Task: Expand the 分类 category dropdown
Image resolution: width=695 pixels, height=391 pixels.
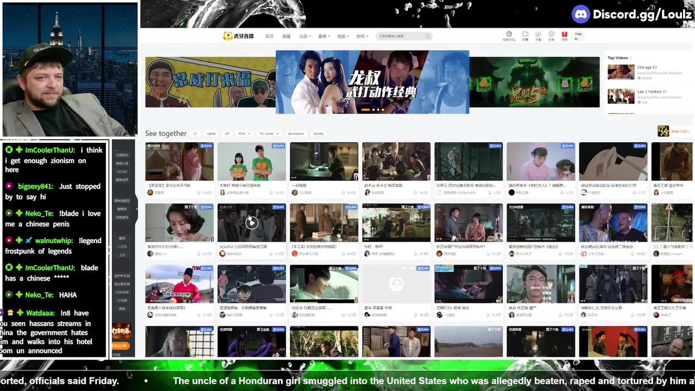Action: (x=305, y=36)
